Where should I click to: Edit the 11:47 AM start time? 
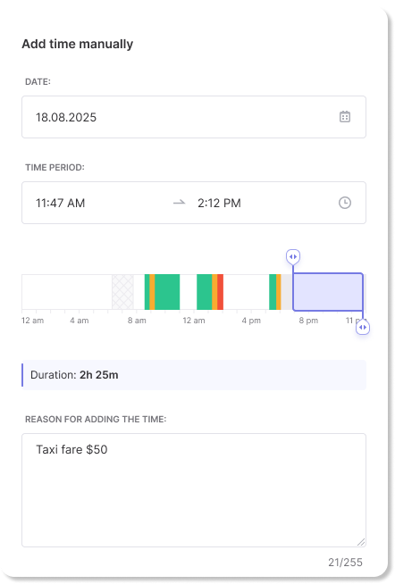[x=61, y=203]
